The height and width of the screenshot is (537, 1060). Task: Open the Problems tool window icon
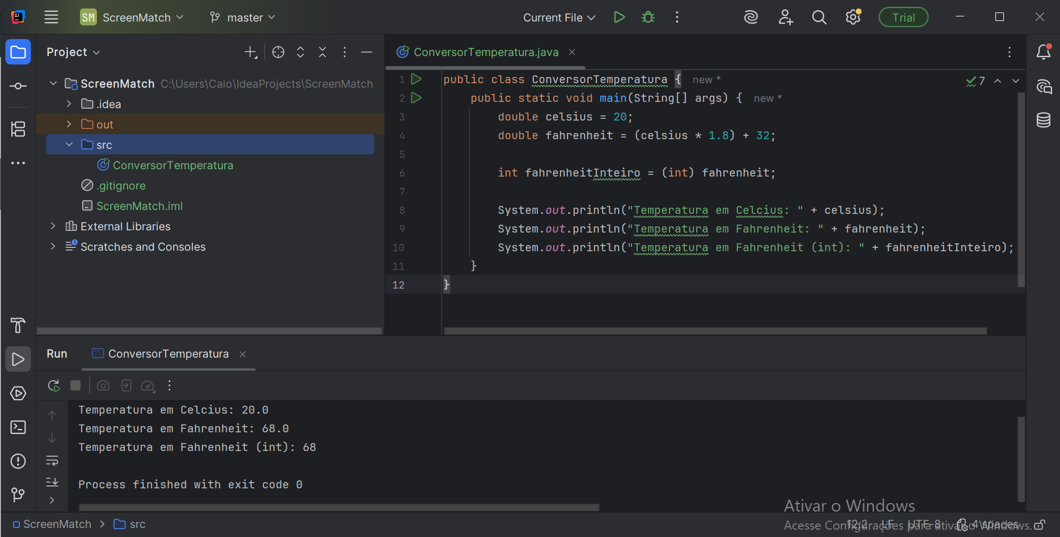coord(18,461)
